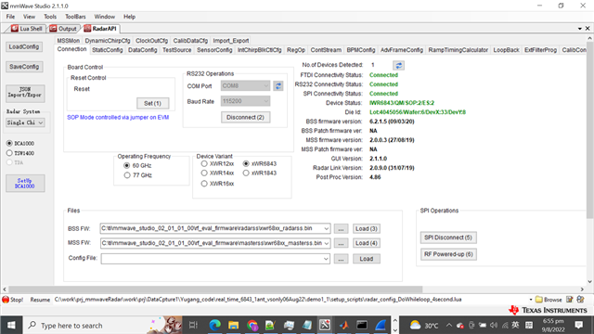Click Load (3) for BSS firmware
The height and width of the screenshot is (334, 594).
tap(367, 229)
